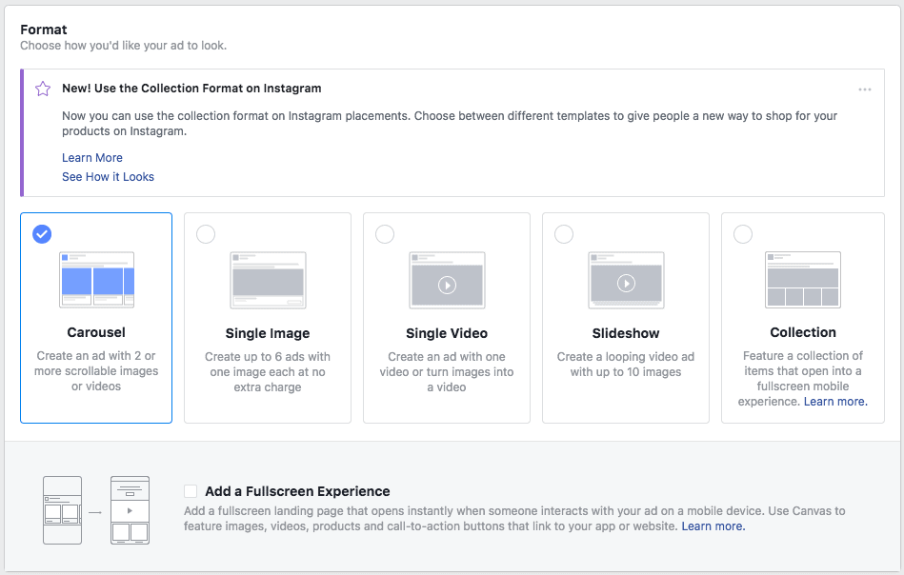904x575 pixels.
Task: Open the three-dot options menu on banner
Action: click(x=864, y=89)
